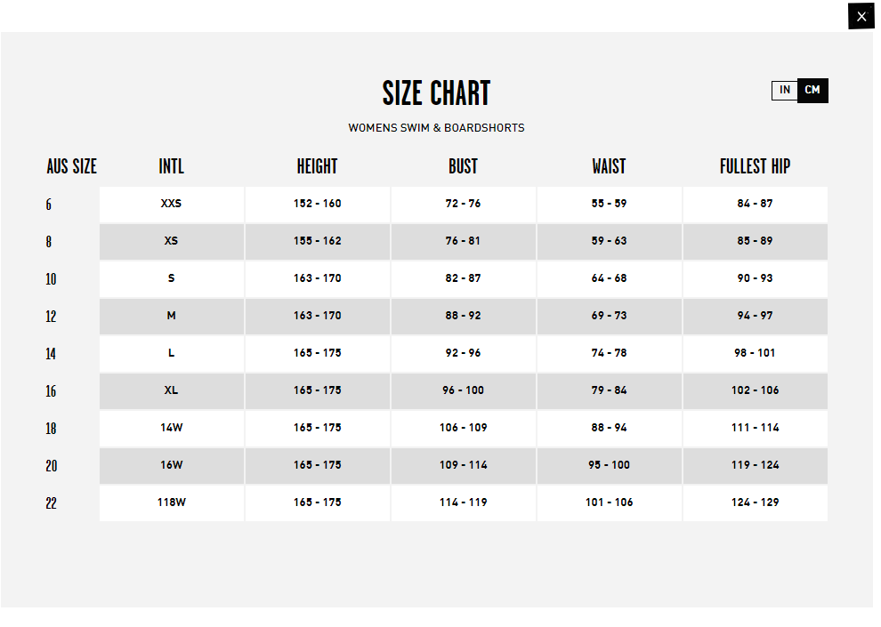Viewport: 881px width, 627px height.
Task: Click the FULLEST HIP column header
Action: 756,166
